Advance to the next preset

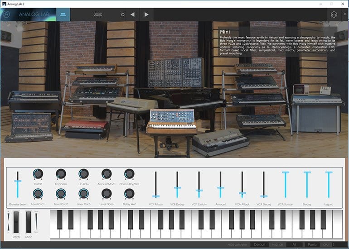pos(146,14)
